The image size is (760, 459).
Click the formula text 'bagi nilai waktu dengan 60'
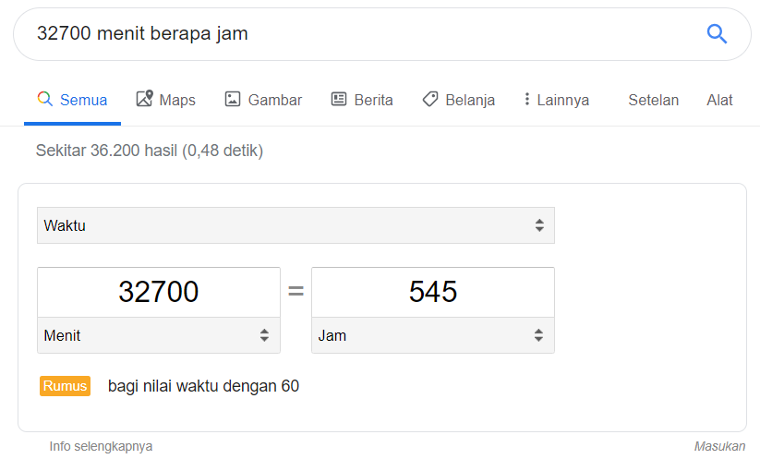(203, 386)
